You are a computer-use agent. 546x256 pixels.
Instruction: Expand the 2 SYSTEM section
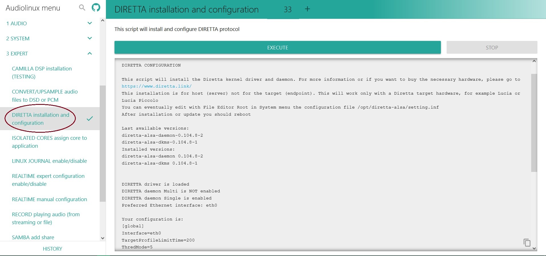point(50,38)
